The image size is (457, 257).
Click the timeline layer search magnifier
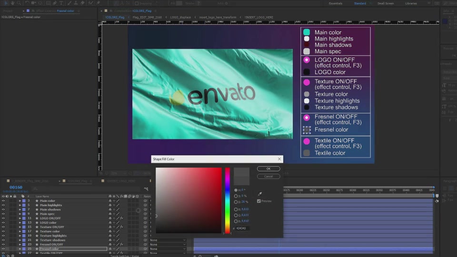35,189
